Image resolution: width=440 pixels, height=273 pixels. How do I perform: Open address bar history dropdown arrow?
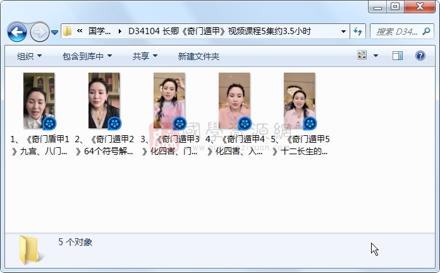[x=343, y=32]
